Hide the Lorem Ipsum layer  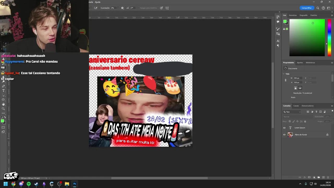[284, 128]
